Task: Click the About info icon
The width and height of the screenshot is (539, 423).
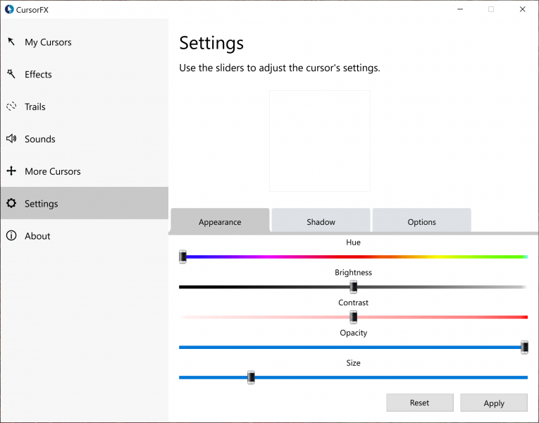Action: pos(11,235)
